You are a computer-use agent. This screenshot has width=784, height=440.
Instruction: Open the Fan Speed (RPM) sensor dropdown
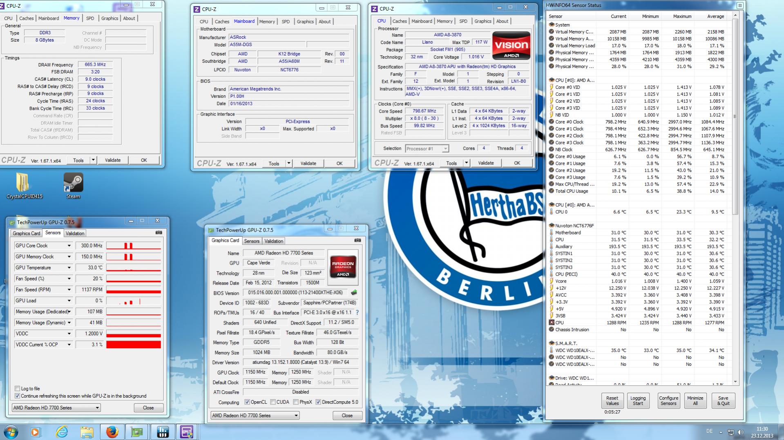point(69,290)
